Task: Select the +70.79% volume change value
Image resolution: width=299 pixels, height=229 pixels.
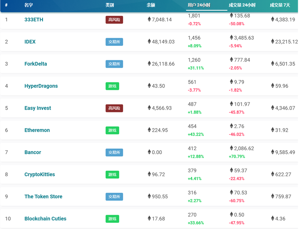Action: pyautogui.click(x=237, y=156)
